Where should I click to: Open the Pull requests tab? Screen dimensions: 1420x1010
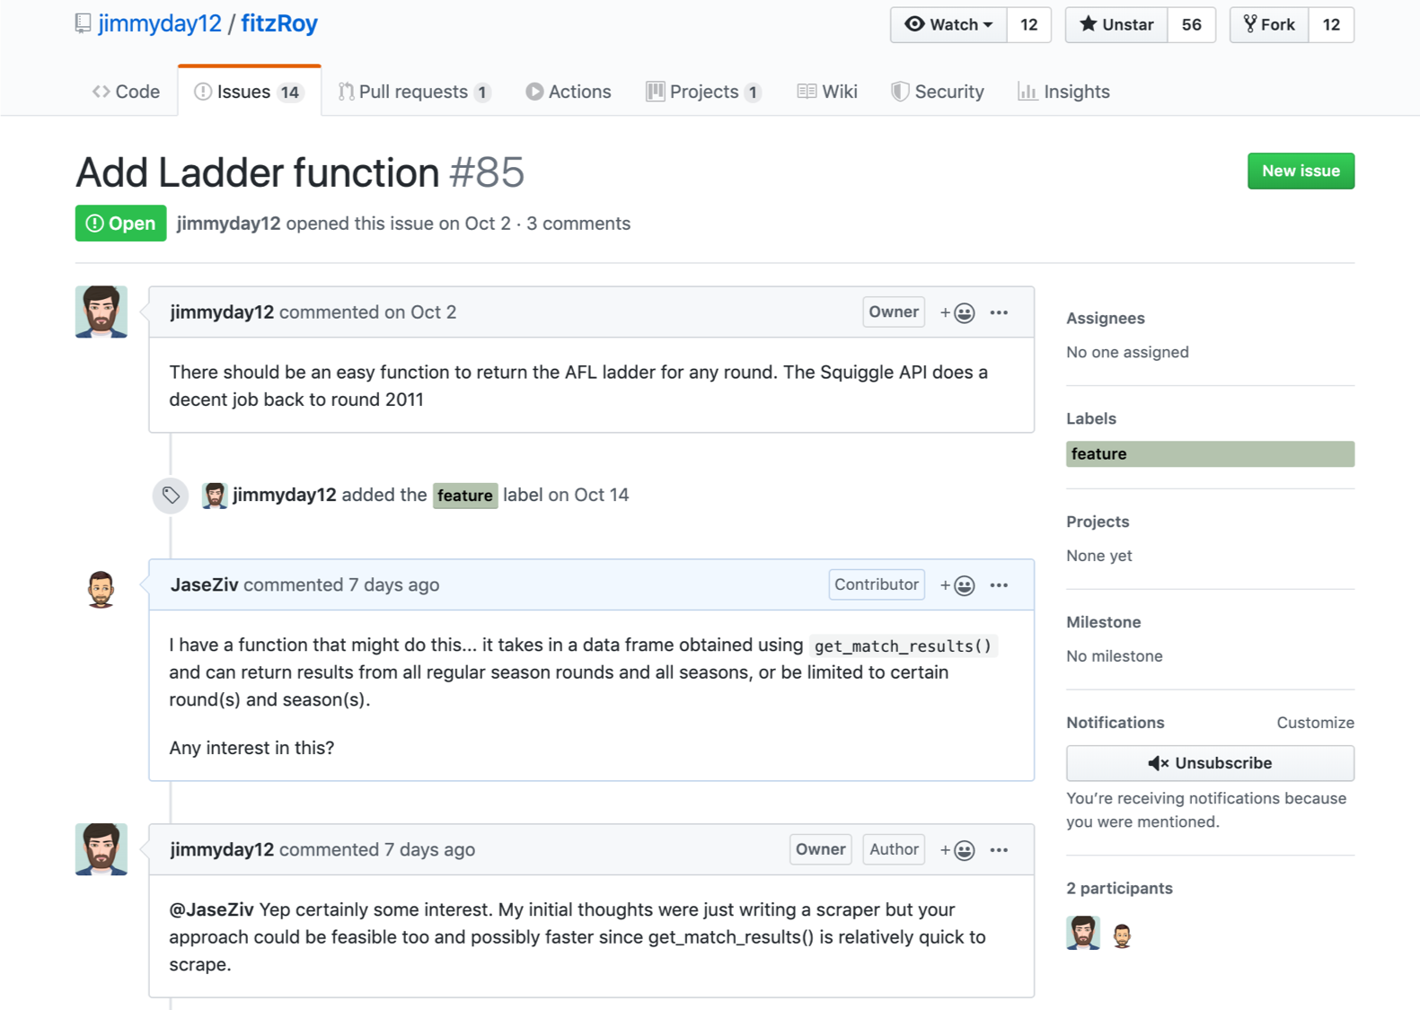tap(414, 92)
